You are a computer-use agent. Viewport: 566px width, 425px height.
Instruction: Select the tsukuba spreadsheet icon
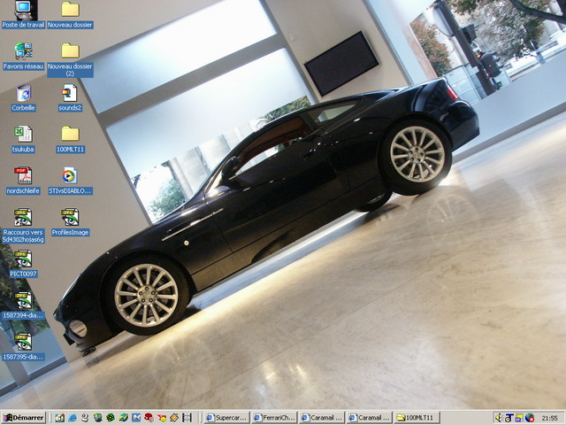click(x=24, y=139)
